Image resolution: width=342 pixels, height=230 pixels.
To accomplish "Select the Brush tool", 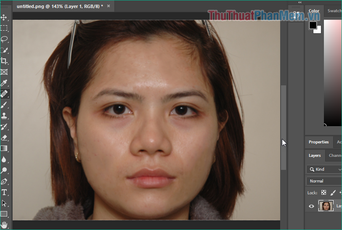I will pos(4,105).
